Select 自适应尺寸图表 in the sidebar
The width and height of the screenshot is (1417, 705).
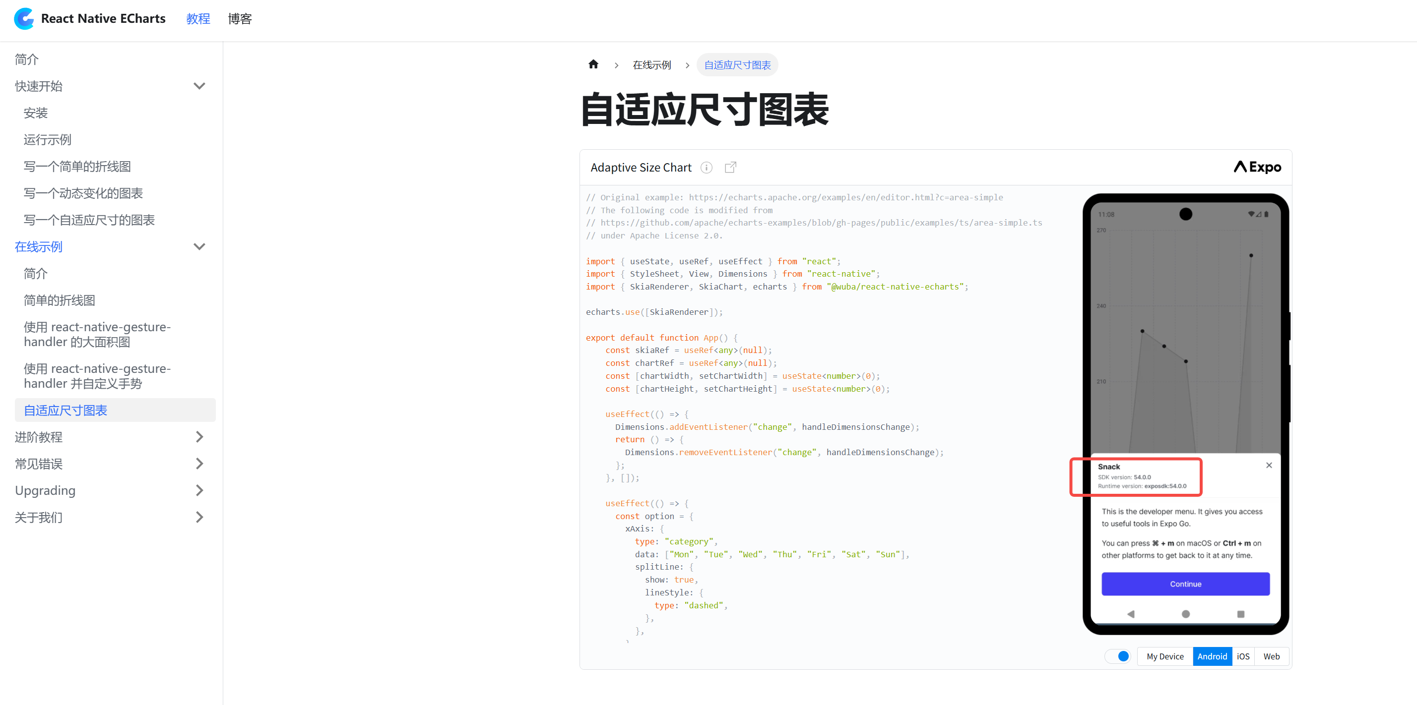115,410
